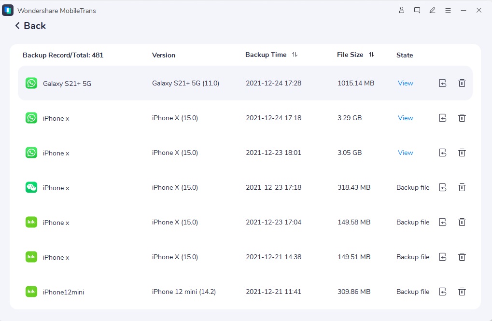Click Backup file state of iPhone12mini row
The width and height of the screenshot is (492, 321).
tap(413, 292)
